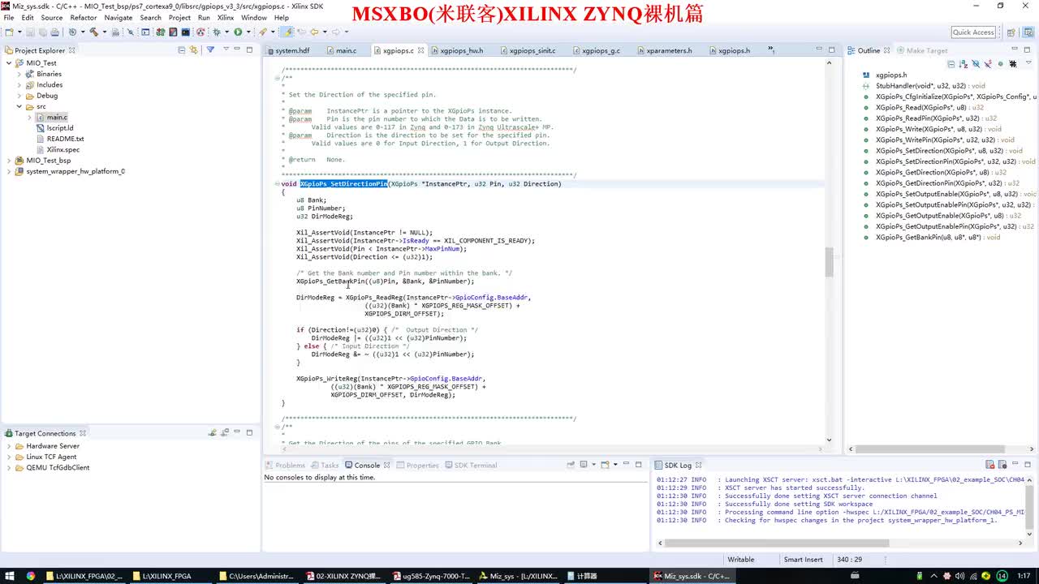Image resolution: width=1039 pixels, height=584 pixels.
Task: Click the Save toolbar icon
Action: 30,32
